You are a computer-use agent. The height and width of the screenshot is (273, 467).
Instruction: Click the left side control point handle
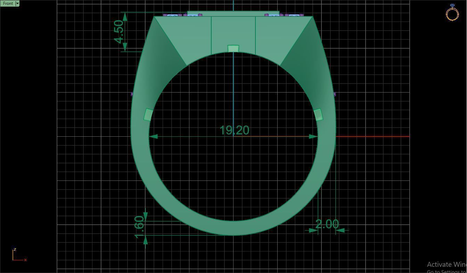click(149, 115)
